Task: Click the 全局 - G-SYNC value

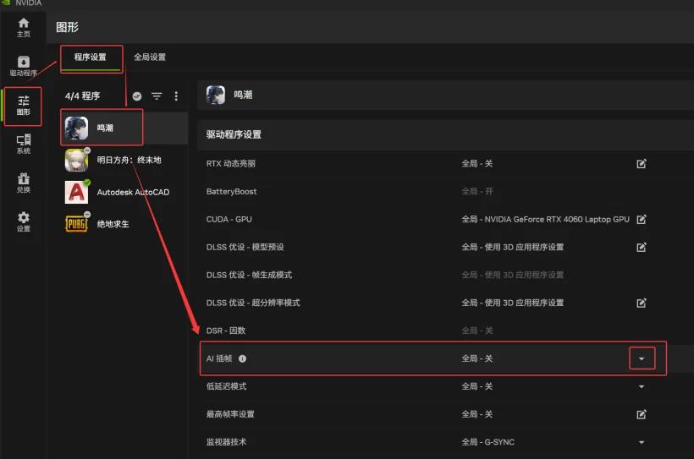Action: click(488, 442)
